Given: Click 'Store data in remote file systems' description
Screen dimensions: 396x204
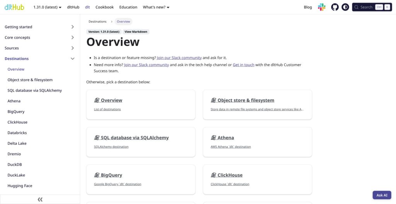Looking at the screenshot, I should [257, 109].
